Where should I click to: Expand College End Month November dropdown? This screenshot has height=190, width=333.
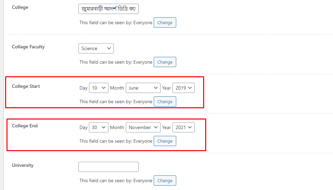pyautogui.click(x=143, y=127)
